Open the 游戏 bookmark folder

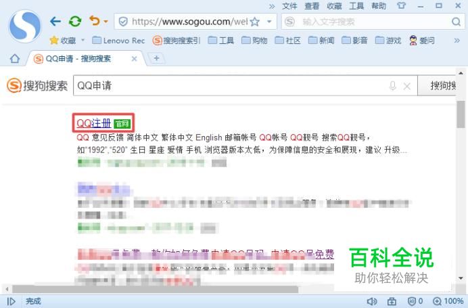coord(388,41)
